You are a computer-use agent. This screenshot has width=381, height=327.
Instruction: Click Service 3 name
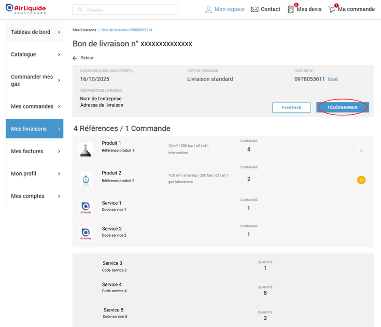(x=112, y=263)
